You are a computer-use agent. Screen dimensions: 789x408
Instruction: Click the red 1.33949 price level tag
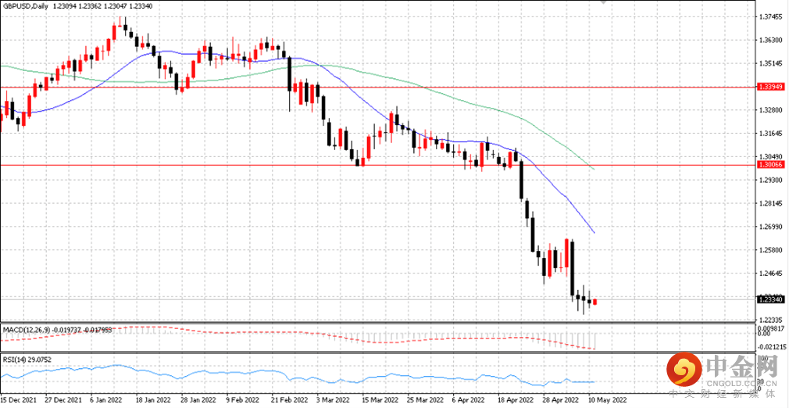pos(771,87)
